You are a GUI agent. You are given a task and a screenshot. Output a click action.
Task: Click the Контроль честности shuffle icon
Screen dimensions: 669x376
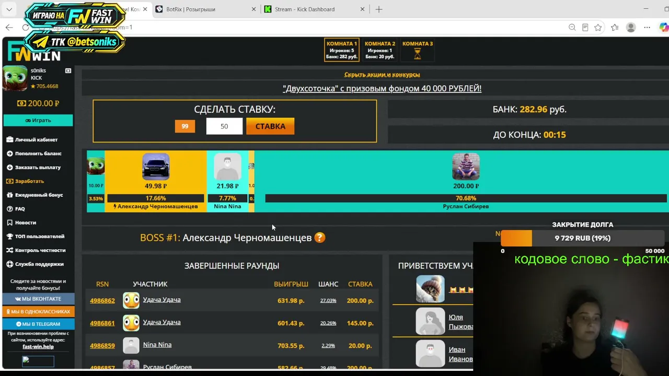click(x=10, y=250)
